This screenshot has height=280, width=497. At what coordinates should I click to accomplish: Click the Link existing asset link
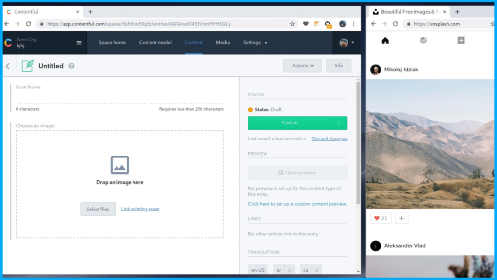point(140,209)
